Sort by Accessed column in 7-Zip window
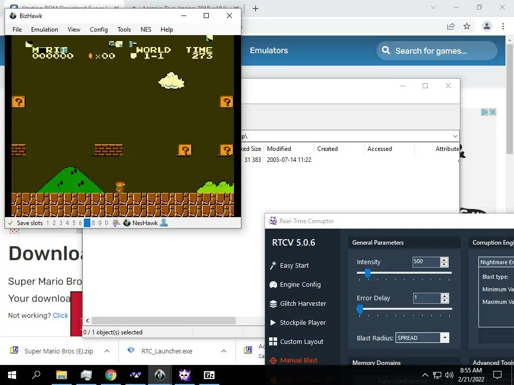The height and width of the screenshot is (385, 514). coord(389,148)
